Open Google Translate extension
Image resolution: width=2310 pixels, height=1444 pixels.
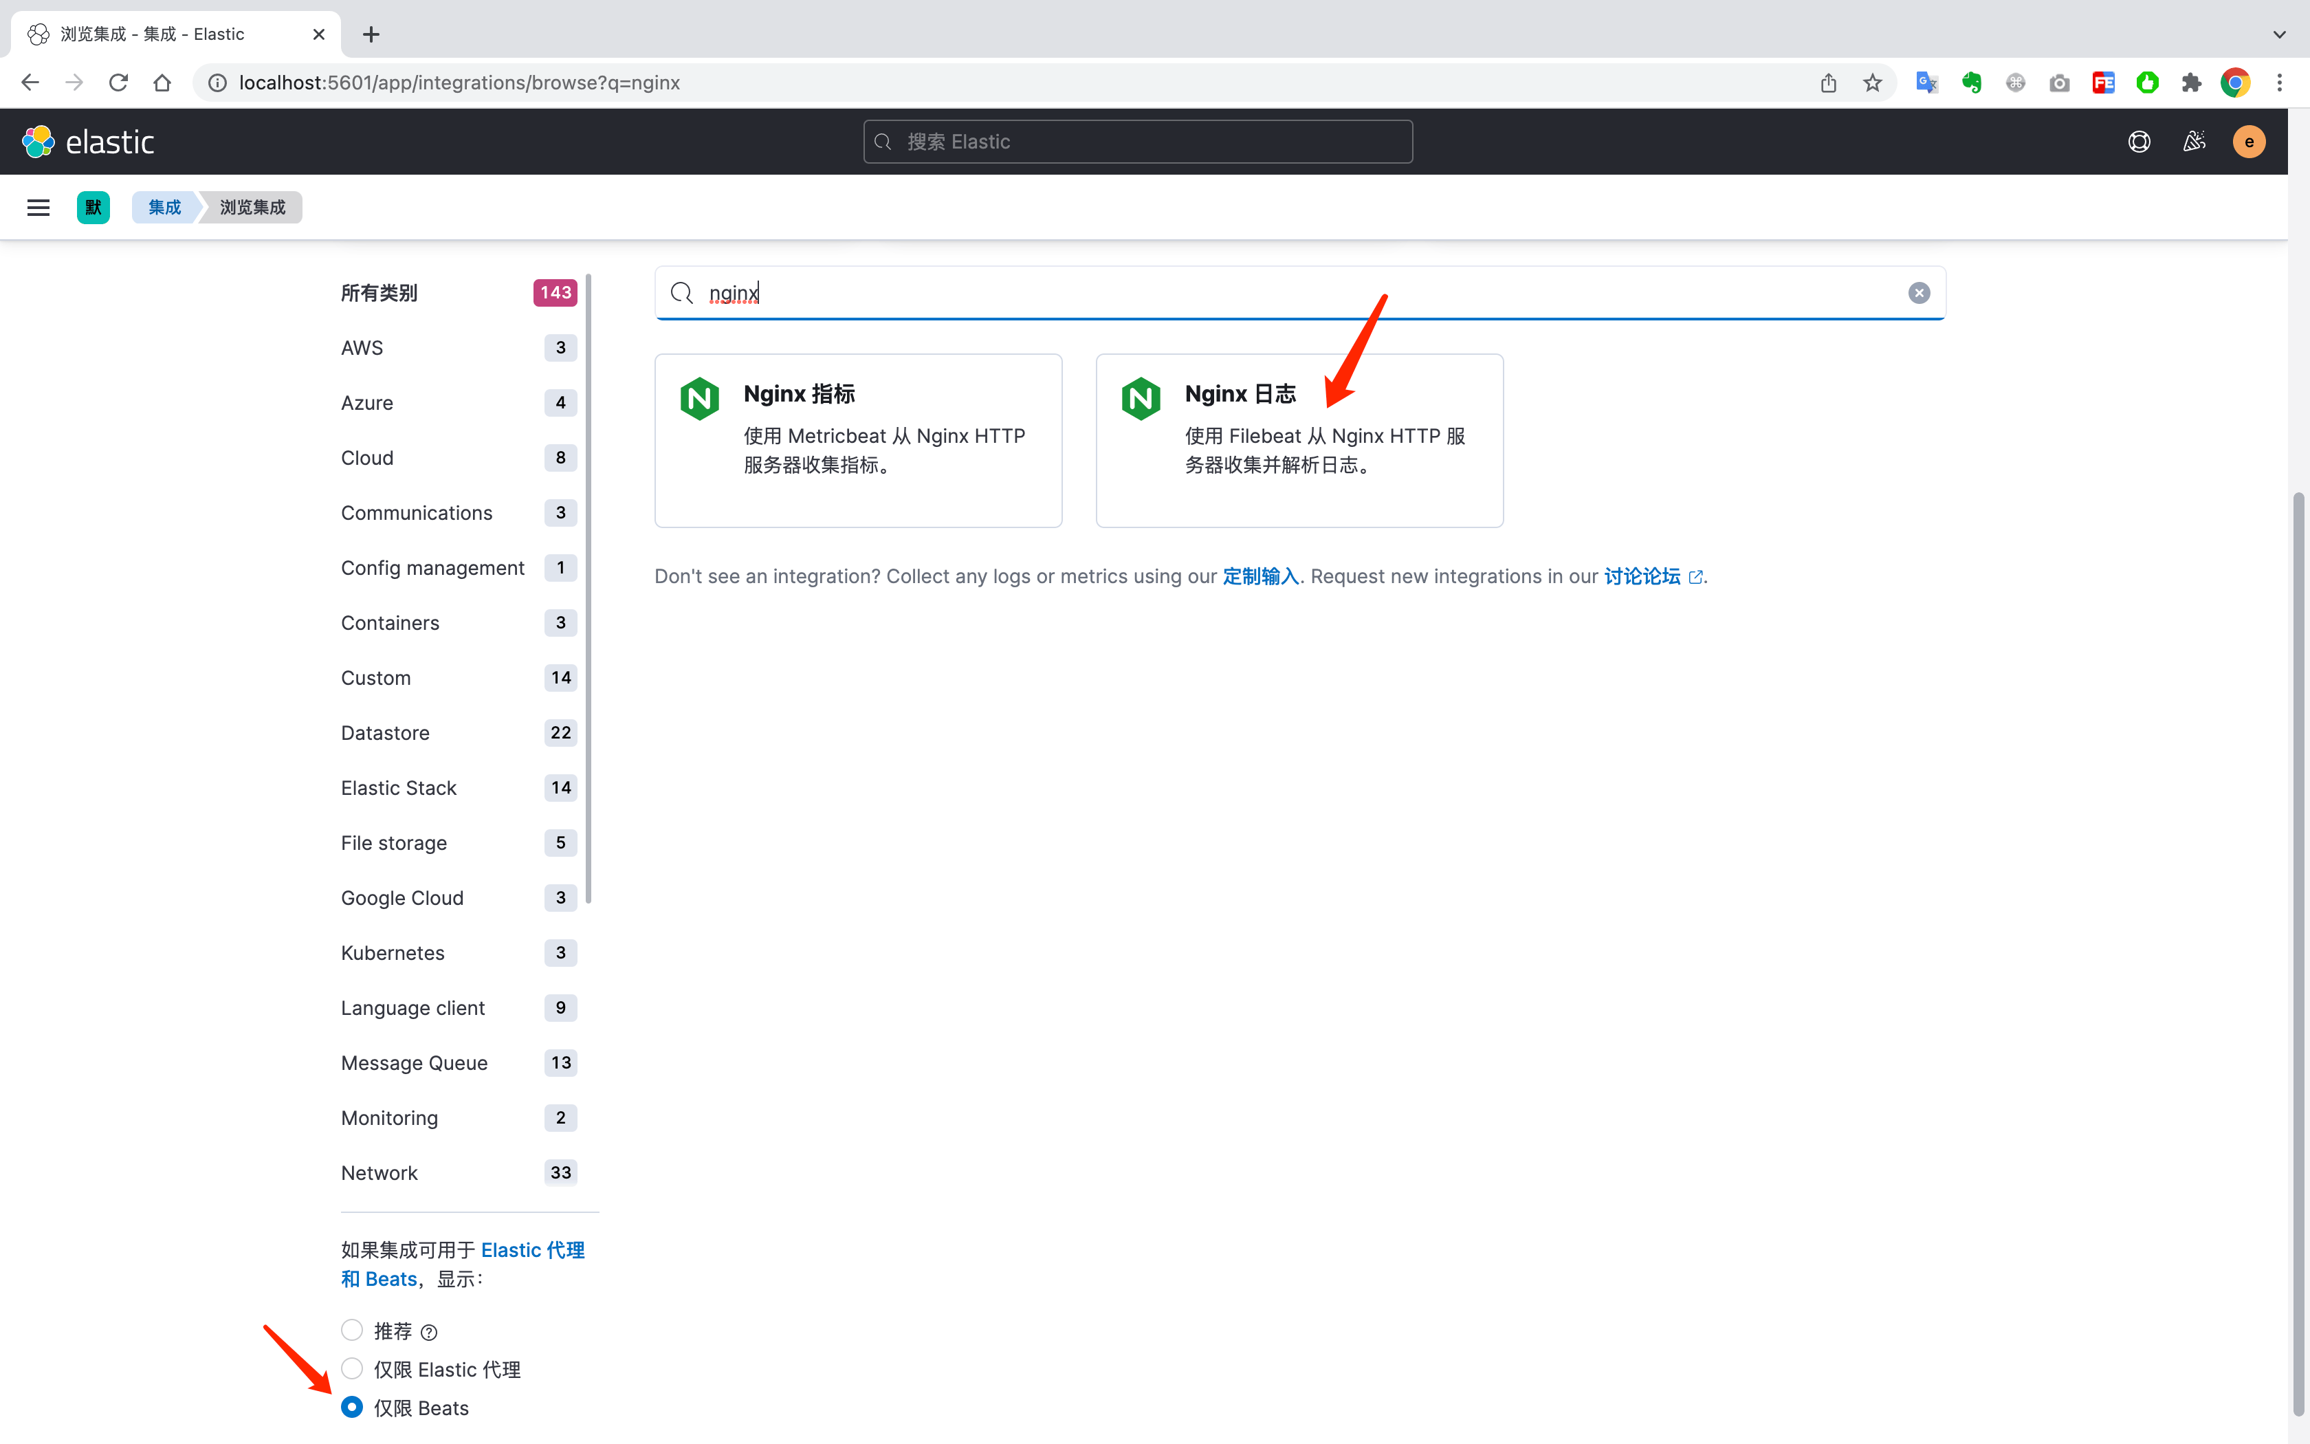coord(1927,83)
